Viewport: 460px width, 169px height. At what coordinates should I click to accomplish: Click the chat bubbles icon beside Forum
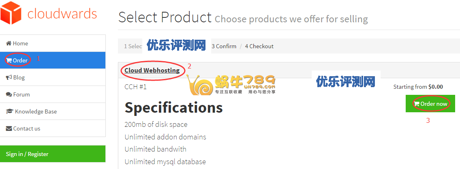(x=9, y=94)
